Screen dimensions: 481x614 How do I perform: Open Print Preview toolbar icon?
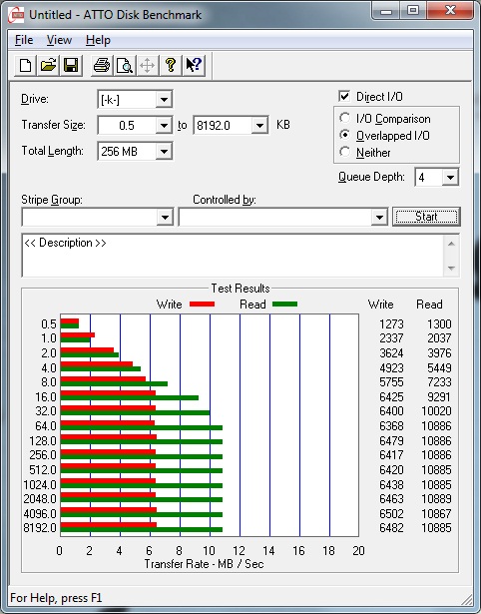click(x=125, y=65)
